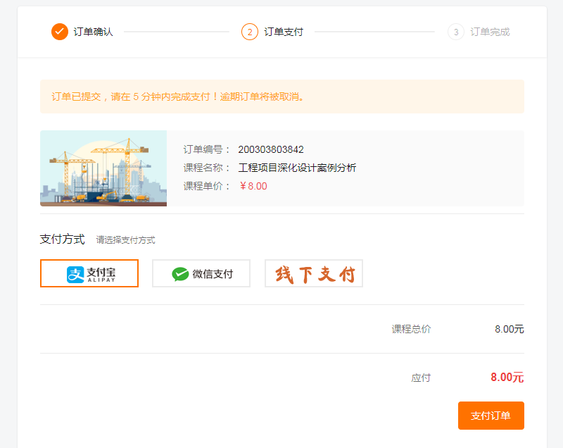Click the step 3 circle icon
The width and height of the screenshot is (563, 448).
(x=456, y=32)
